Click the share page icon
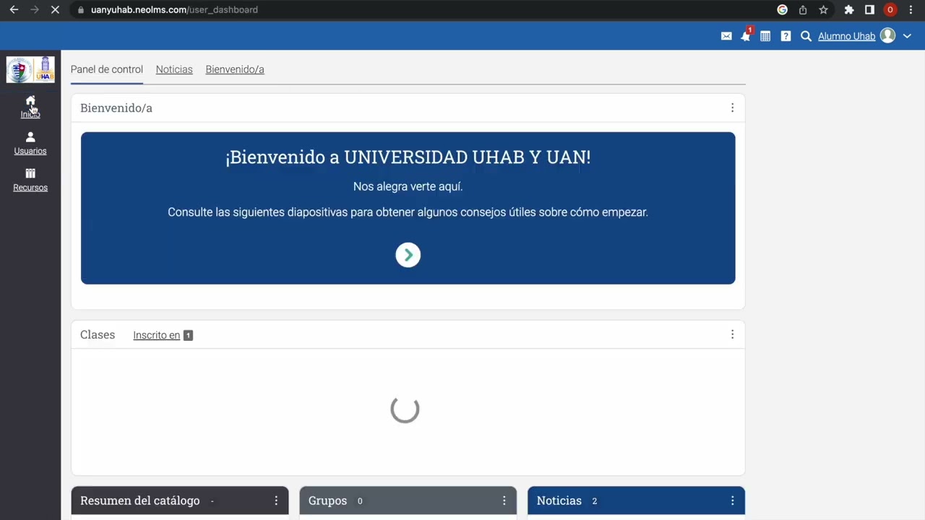 coord(803,10)
